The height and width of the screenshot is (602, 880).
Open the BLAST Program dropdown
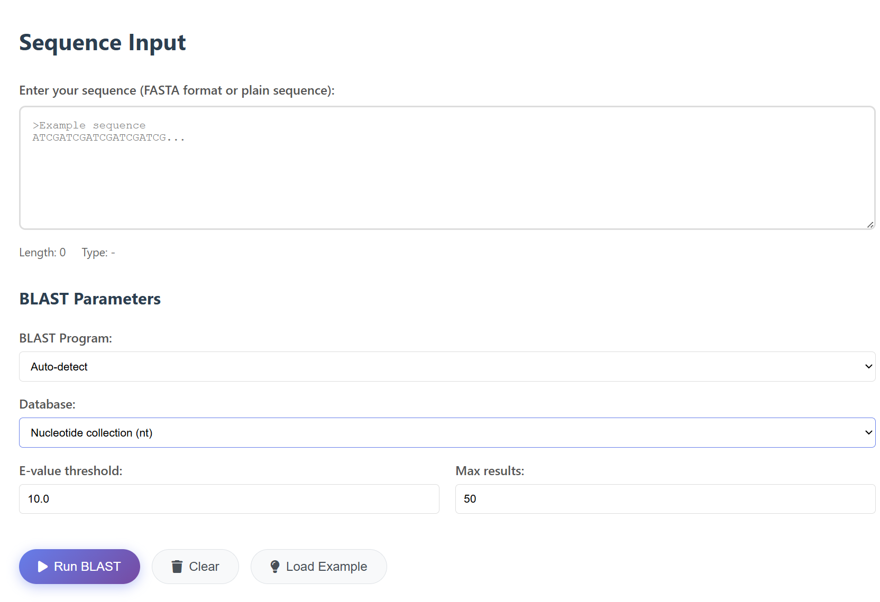pyautogui.click(x=447, y=366)
